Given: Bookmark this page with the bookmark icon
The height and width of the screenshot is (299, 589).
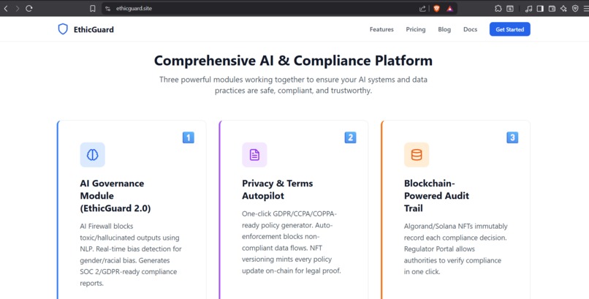Looking at the screenshot, I should [x=92, y=8].
